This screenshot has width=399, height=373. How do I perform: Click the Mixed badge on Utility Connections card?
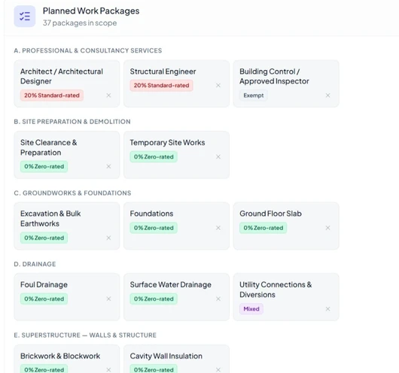pyautogui.click(x=251, y=309)
